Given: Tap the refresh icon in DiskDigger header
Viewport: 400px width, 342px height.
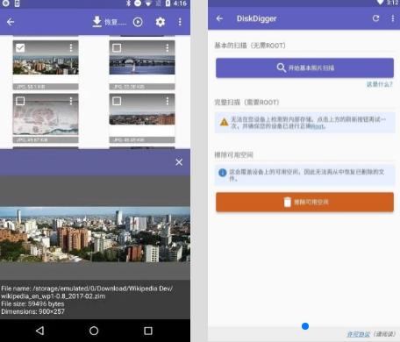Looking at the screenshot, I should pyautogui.click(x=376, y=18).
